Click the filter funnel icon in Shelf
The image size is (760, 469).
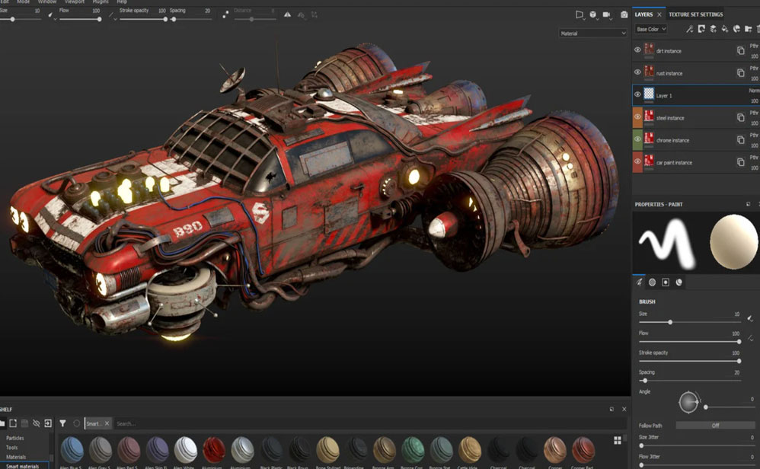[x=62, y=423]
